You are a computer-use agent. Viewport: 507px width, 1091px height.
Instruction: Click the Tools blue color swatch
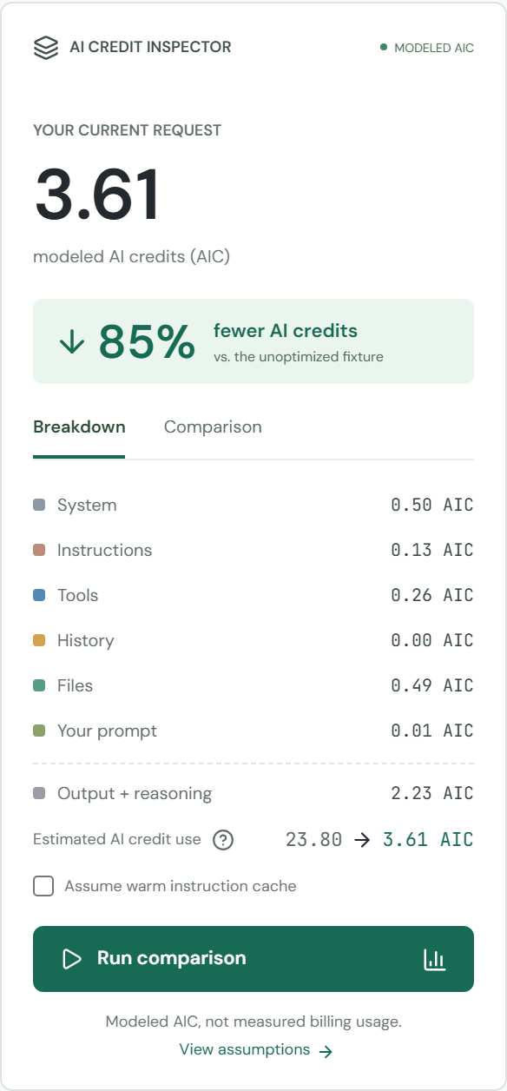pyautogui.click(x=39, y=595)
